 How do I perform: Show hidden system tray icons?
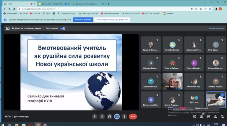[194, 125]
